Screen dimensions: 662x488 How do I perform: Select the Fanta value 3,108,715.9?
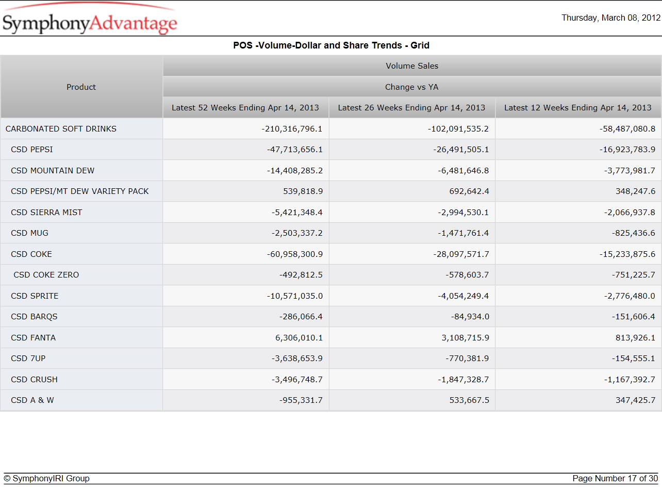[466, 338]
